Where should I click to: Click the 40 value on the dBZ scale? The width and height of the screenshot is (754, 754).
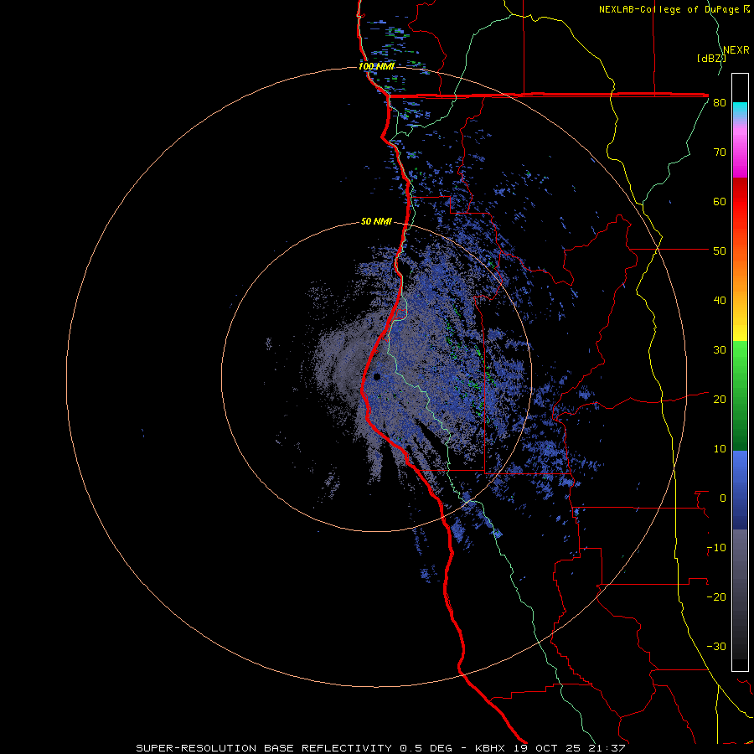(720, 301)
